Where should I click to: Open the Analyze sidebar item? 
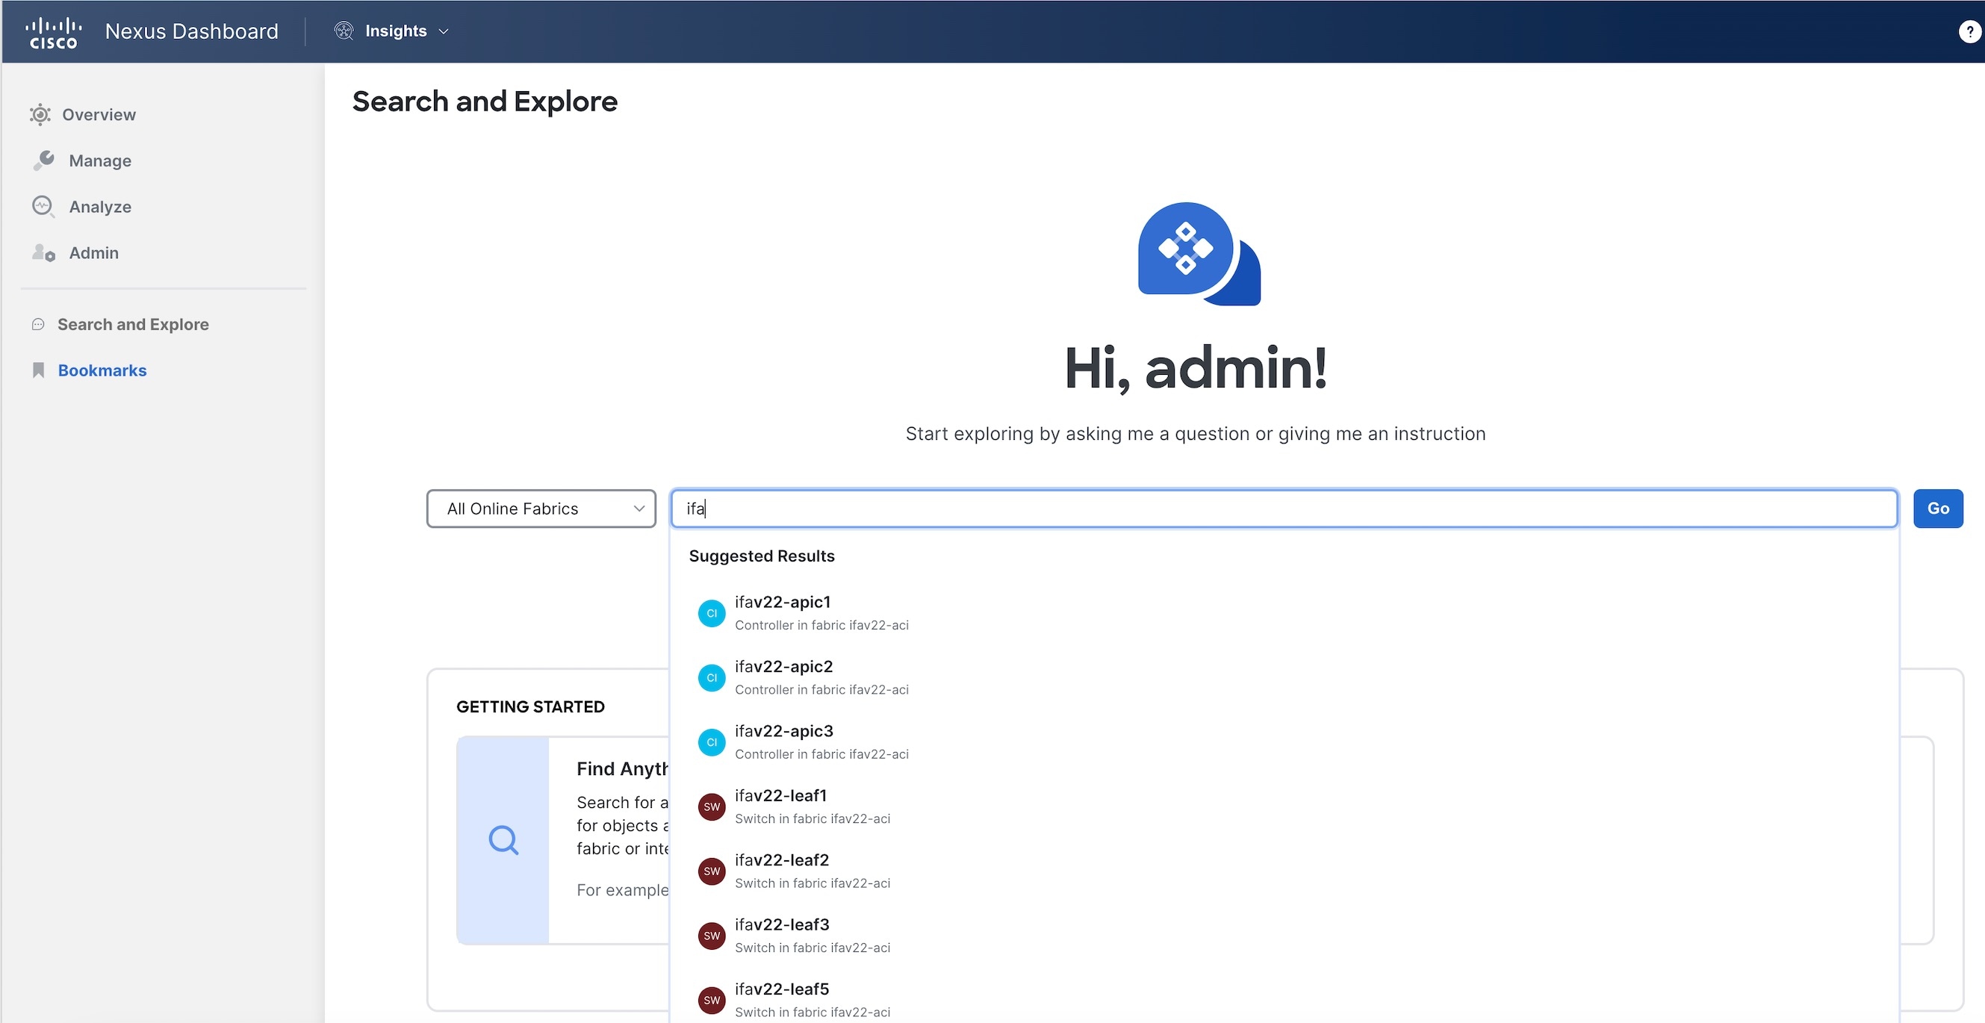pyautogui.click(x=82, y=206)
